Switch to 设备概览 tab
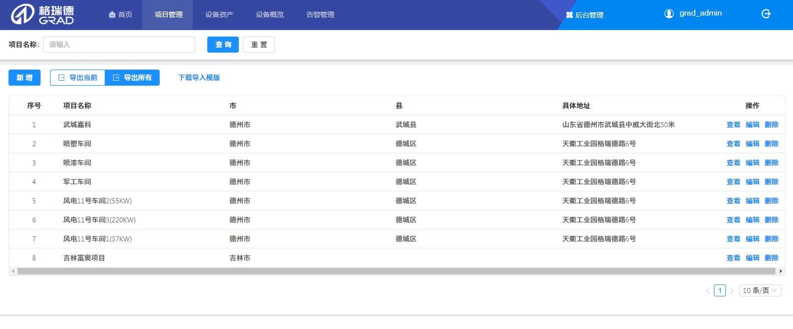The height and width of the screenshot is (329, 793). 269,15
